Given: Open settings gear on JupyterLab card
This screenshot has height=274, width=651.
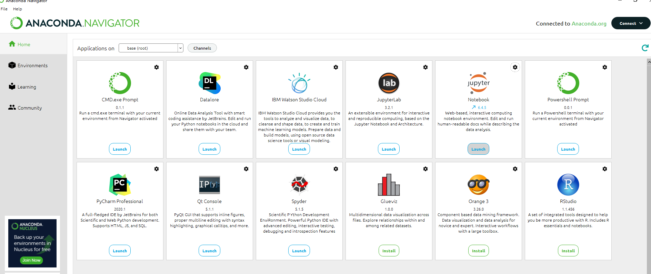Looking at the screenshot, I should (425, 67).
